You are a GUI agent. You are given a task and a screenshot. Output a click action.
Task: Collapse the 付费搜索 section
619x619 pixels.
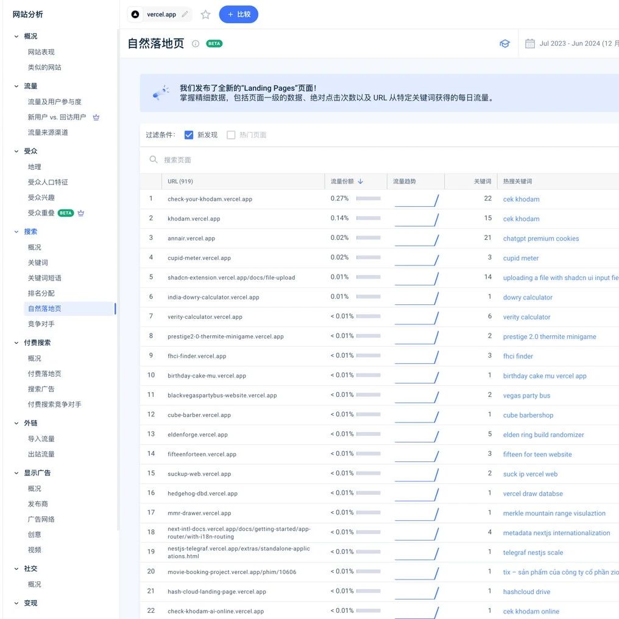(16, 343)
